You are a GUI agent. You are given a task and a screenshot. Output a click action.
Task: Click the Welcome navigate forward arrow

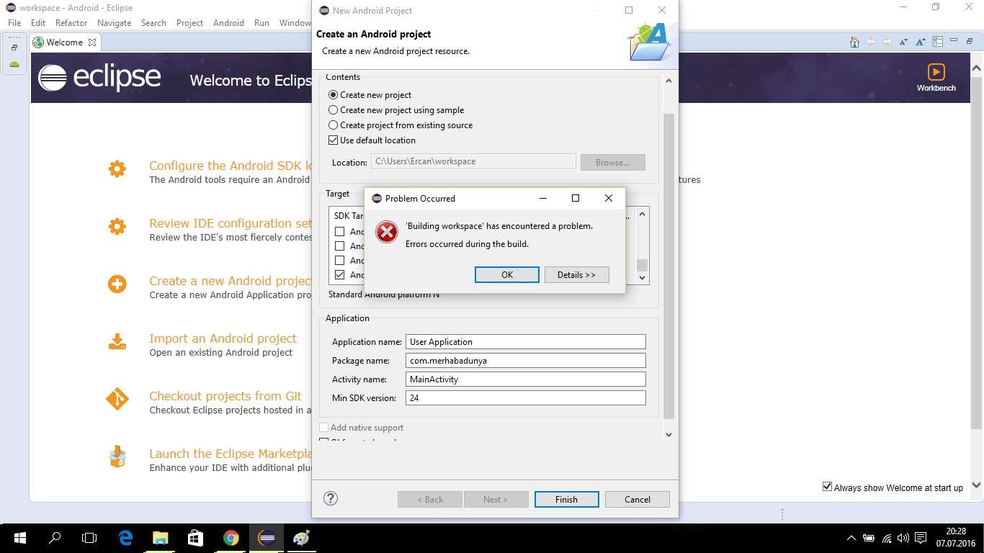(x=887, y=42)
